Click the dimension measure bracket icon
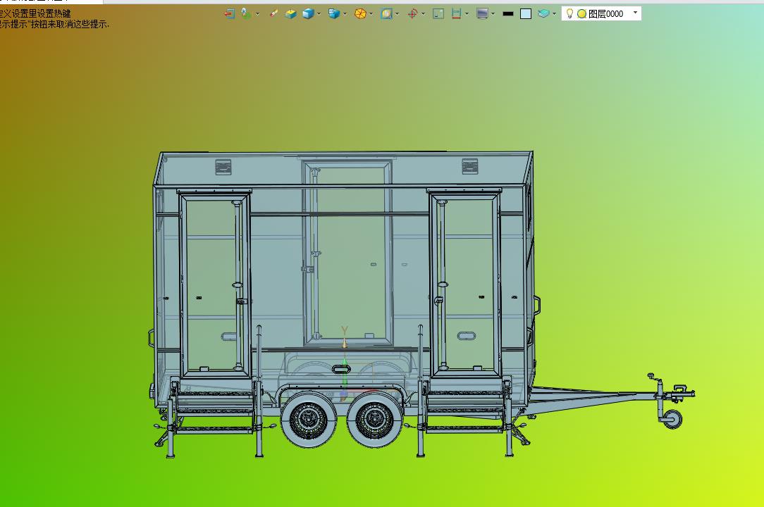Viewport: 764px width, 507px height. coord(456,14)
